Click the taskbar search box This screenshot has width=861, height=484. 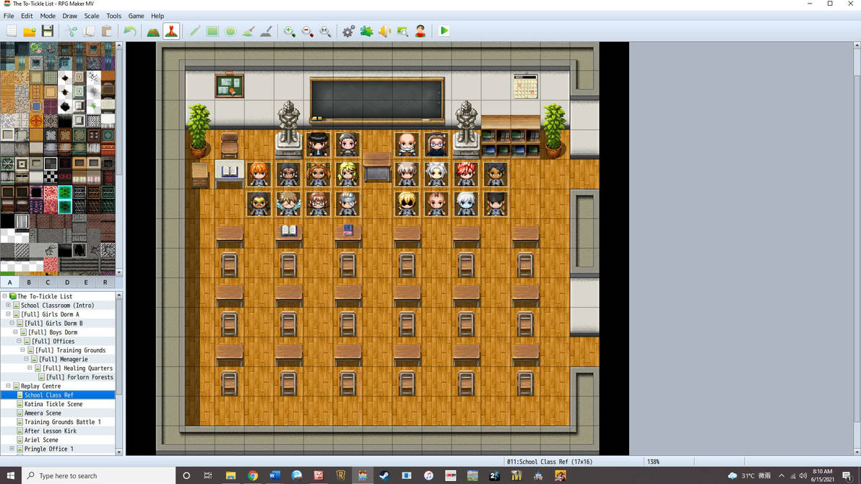pyautogui.click(x=99, y=476)
